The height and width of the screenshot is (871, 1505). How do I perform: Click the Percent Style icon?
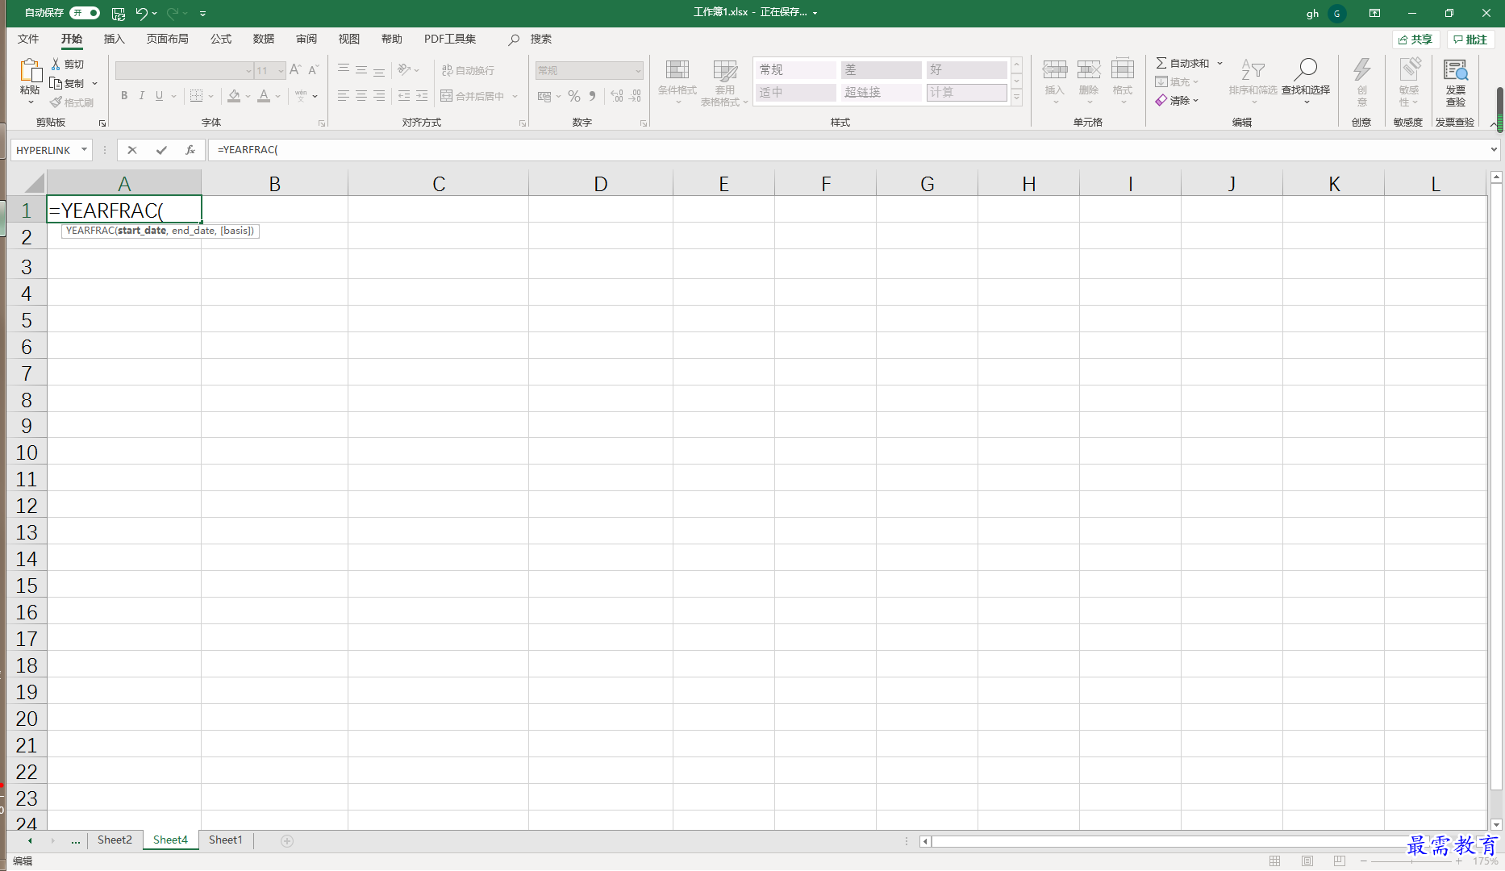tap(574, 96)
